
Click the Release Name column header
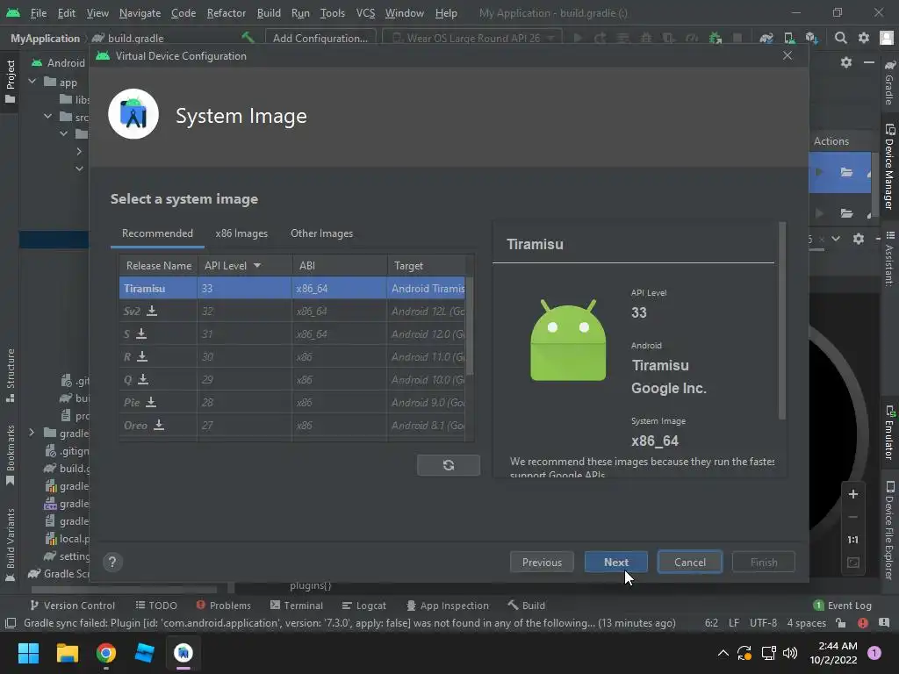(158, 265)
